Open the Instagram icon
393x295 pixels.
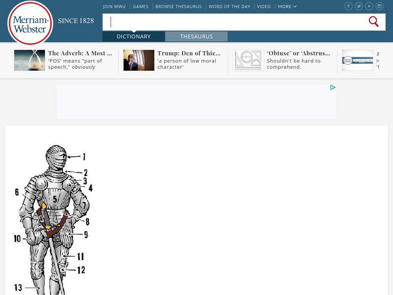tap(379, 6)
